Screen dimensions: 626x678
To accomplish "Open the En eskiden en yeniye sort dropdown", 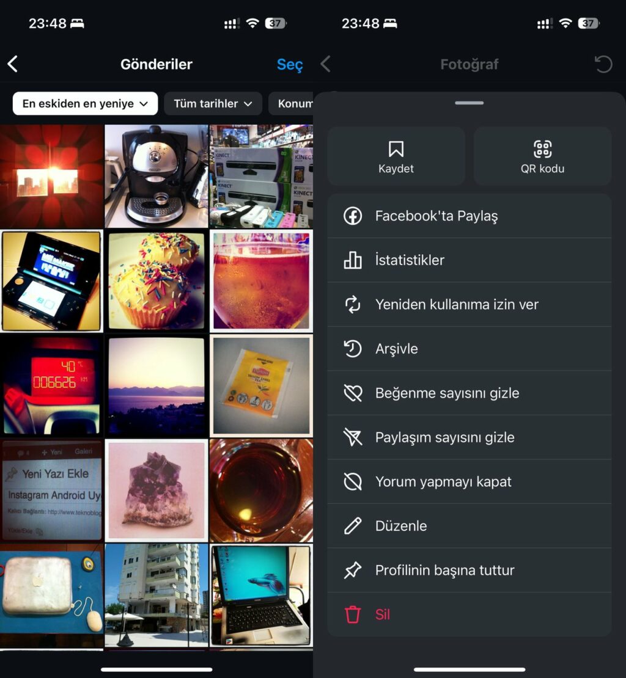I will click(x=84, y=103).
